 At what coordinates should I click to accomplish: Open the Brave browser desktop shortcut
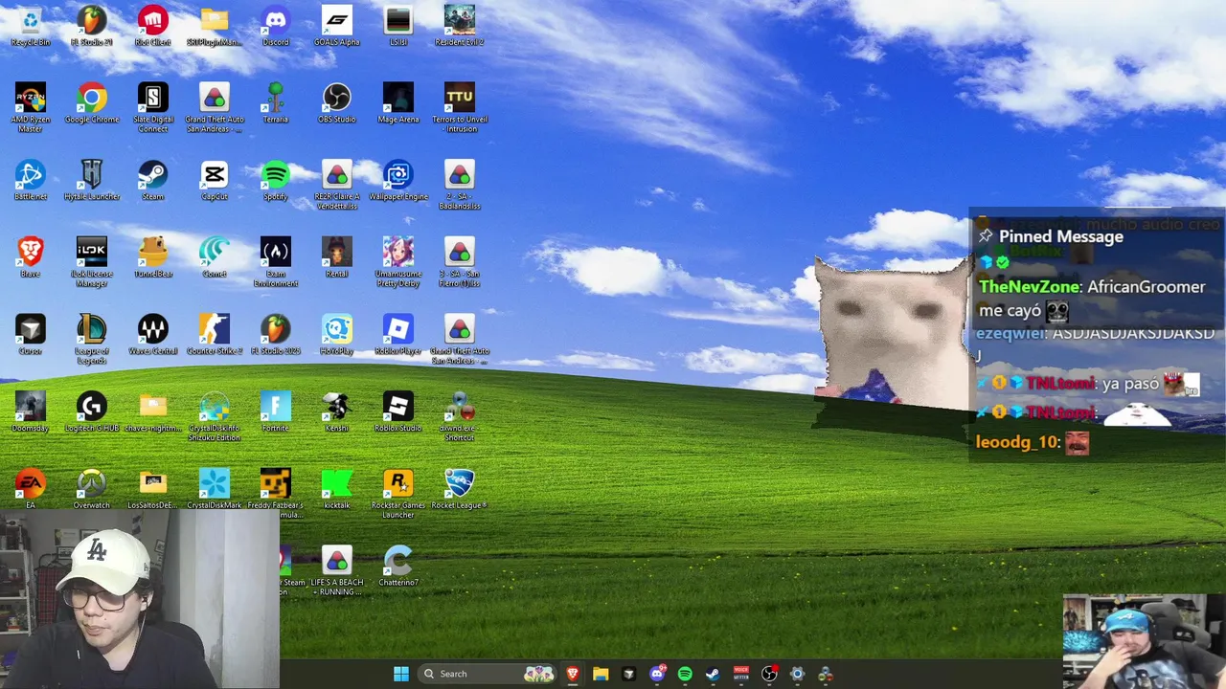coord(31,258)
